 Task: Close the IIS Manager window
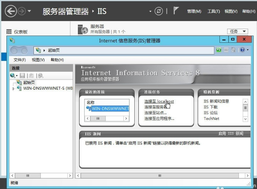pyautogui.click(x=244, y=40)
